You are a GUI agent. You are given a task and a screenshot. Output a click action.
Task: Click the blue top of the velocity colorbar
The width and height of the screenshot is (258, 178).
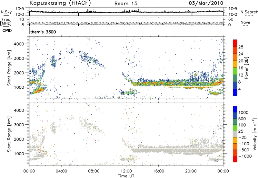click(x=235, y=109)
